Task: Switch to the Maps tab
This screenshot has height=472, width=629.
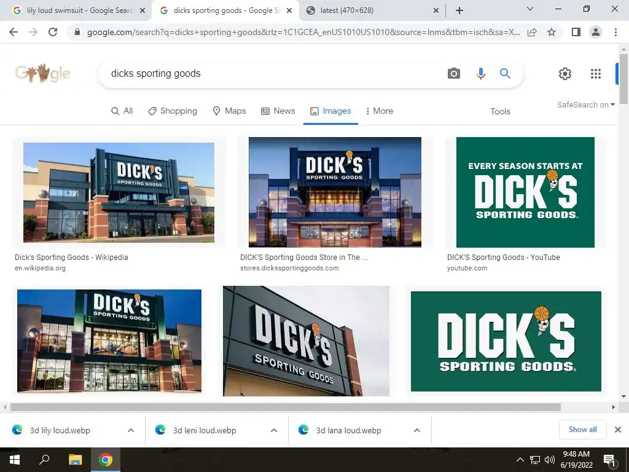Action: coord(229,111)
